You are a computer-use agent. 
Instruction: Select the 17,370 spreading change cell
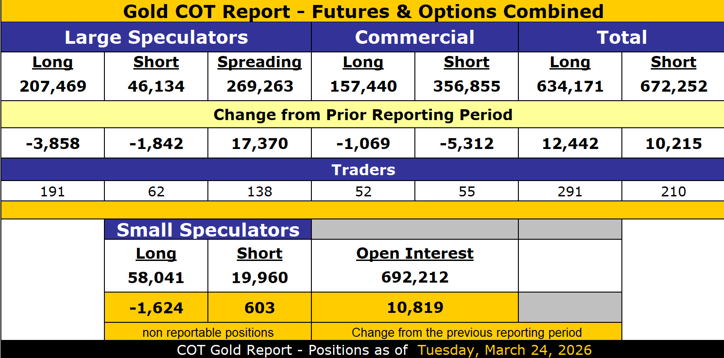(x=259, y=144)
